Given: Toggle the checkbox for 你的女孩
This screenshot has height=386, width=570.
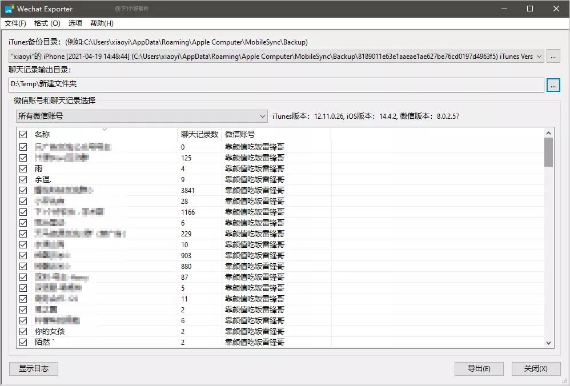Looking at the screenshot, I should 23,331.
